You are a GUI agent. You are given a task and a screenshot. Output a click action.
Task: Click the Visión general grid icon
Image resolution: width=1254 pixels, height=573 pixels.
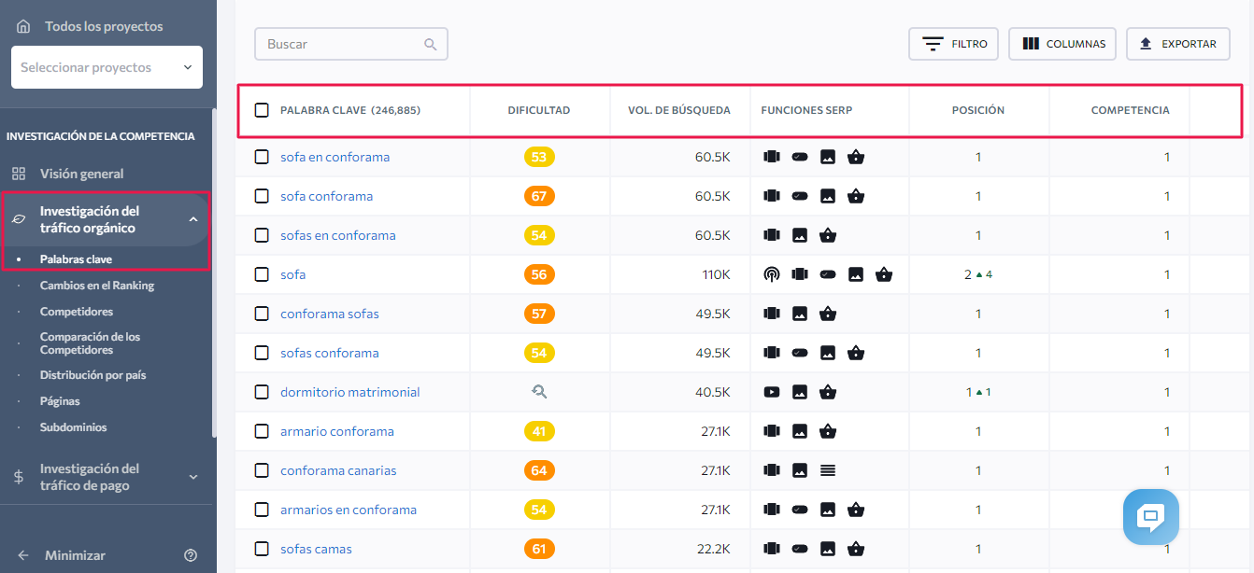pyautogui.click(x=19, y=174)
